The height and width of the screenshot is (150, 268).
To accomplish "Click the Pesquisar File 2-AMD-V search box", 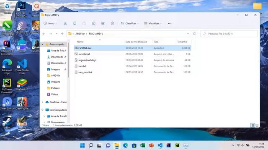I will pos(229,34).
